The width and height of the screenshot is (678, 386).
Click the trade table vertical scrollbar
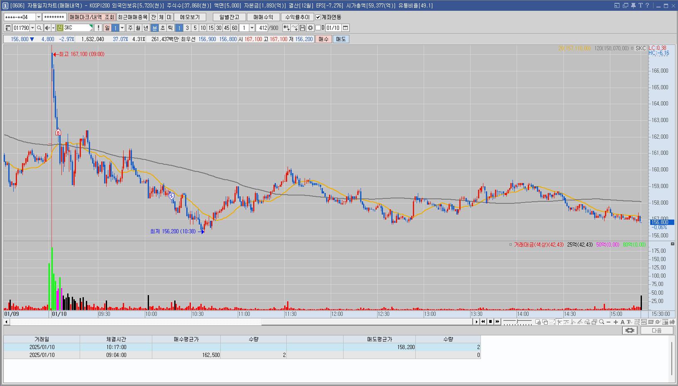coord(672,359)
